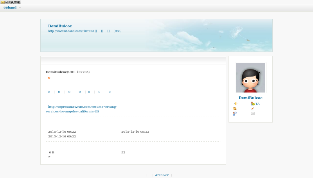The width and height of the screenshot is (313, 178).
Task: Click the "21" value
Action: [50, 157]
